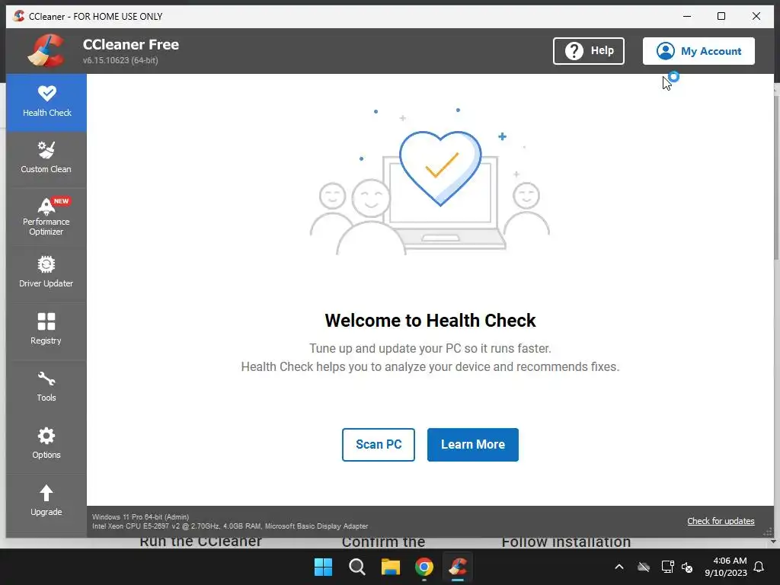Click the Help button
780x585 pixels.
pos(589,51)
